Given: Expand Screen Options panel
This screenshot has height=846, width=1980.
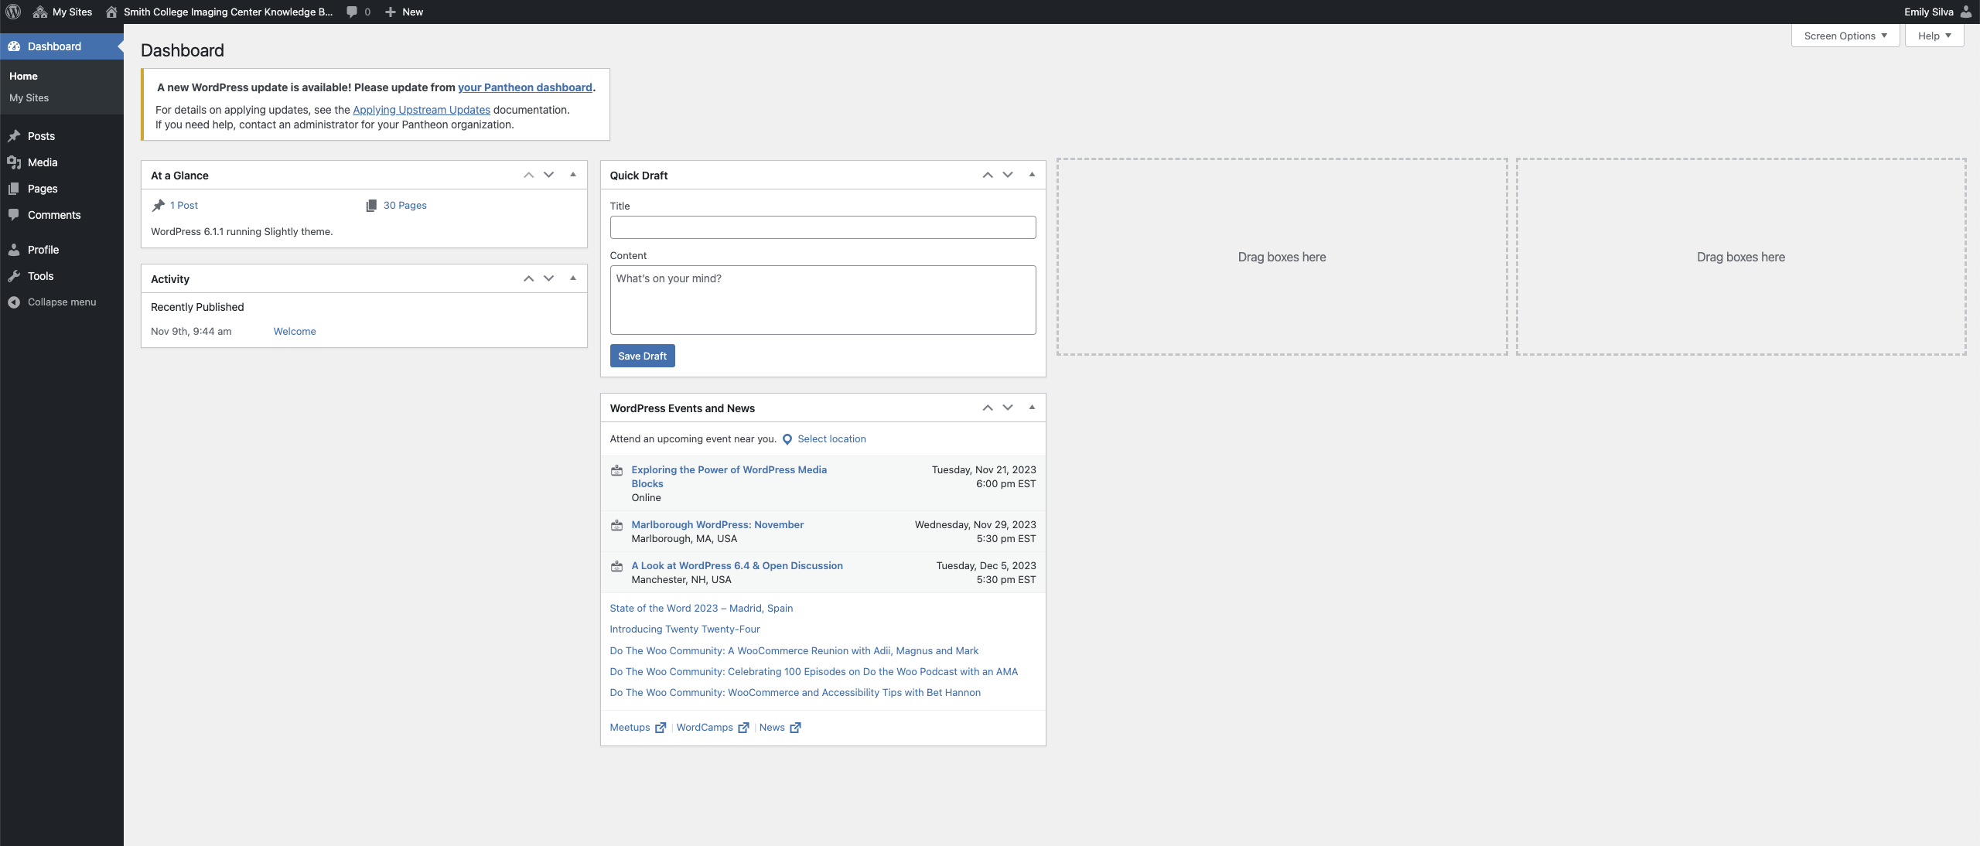Looking at the screenshot, I should [x=1845, y=36].
